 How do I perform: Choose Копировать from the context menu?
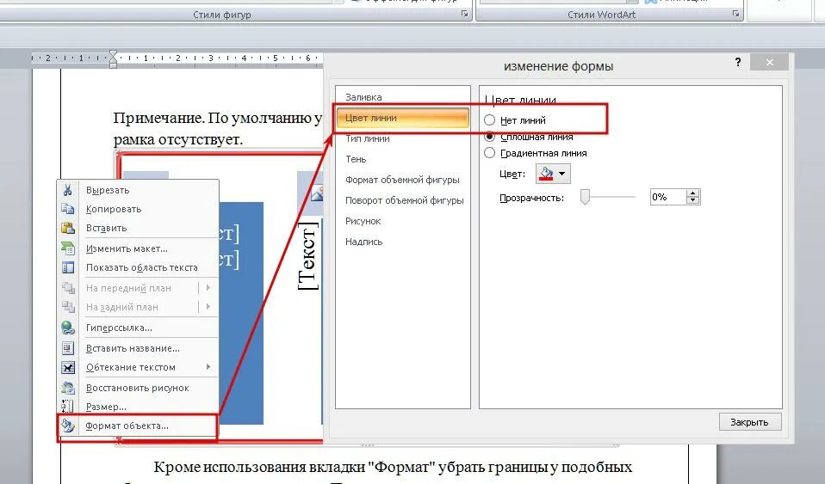[x=138, y=209]
